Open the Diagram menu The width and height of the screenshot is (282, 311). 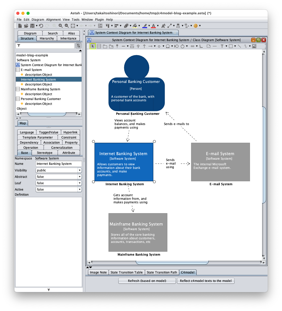(38, 20)
